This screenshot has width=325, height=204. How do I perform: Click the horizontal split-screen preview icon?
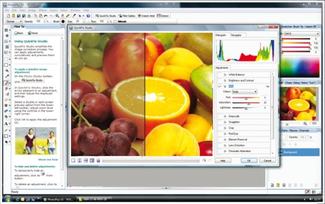tap(85, 161)
